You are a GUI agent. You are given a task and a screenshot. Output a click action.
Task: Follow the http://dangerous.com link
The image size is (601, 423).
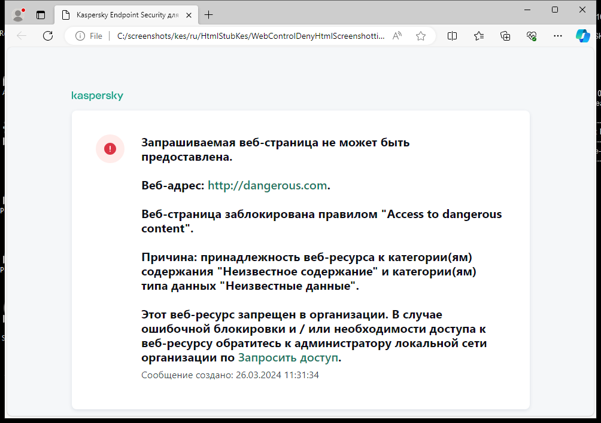click(x=267, y=185)
